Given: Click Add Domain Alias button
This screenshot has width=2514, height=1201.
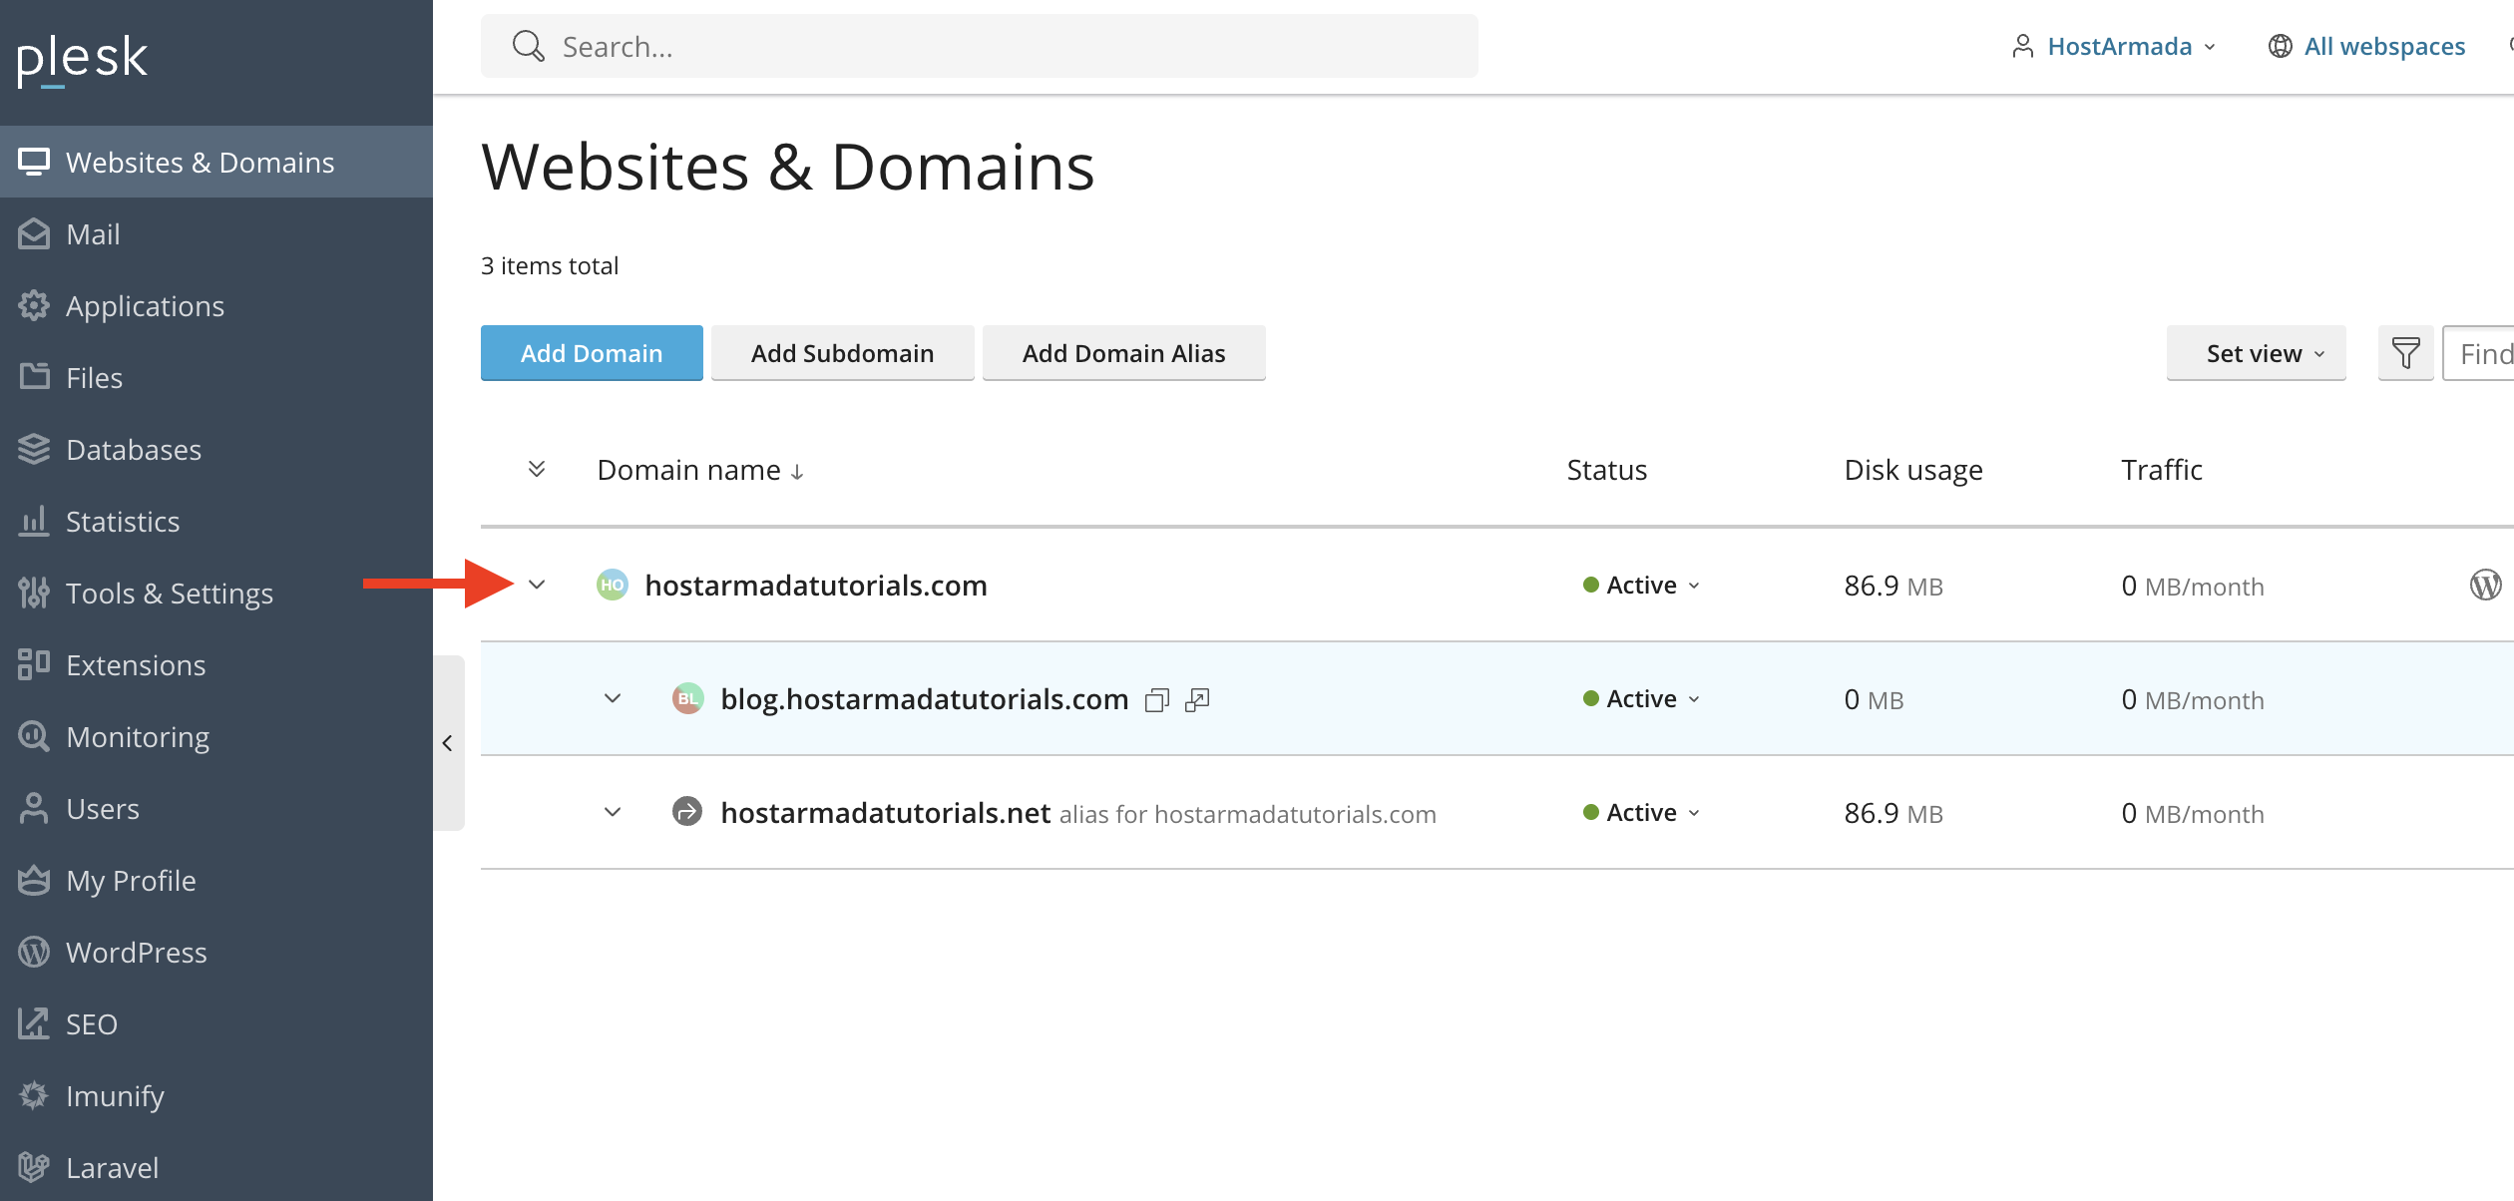Looking at the screenshot, I should (x=1123, y=353).
